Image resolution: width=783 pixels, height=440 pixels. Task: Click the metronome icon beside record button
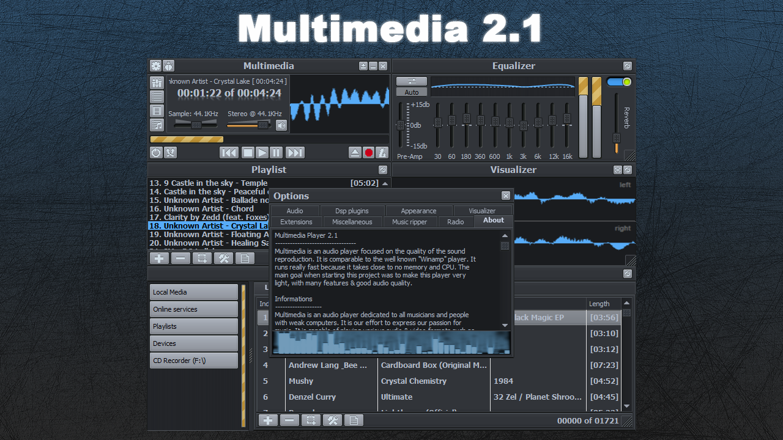(382, 153)
